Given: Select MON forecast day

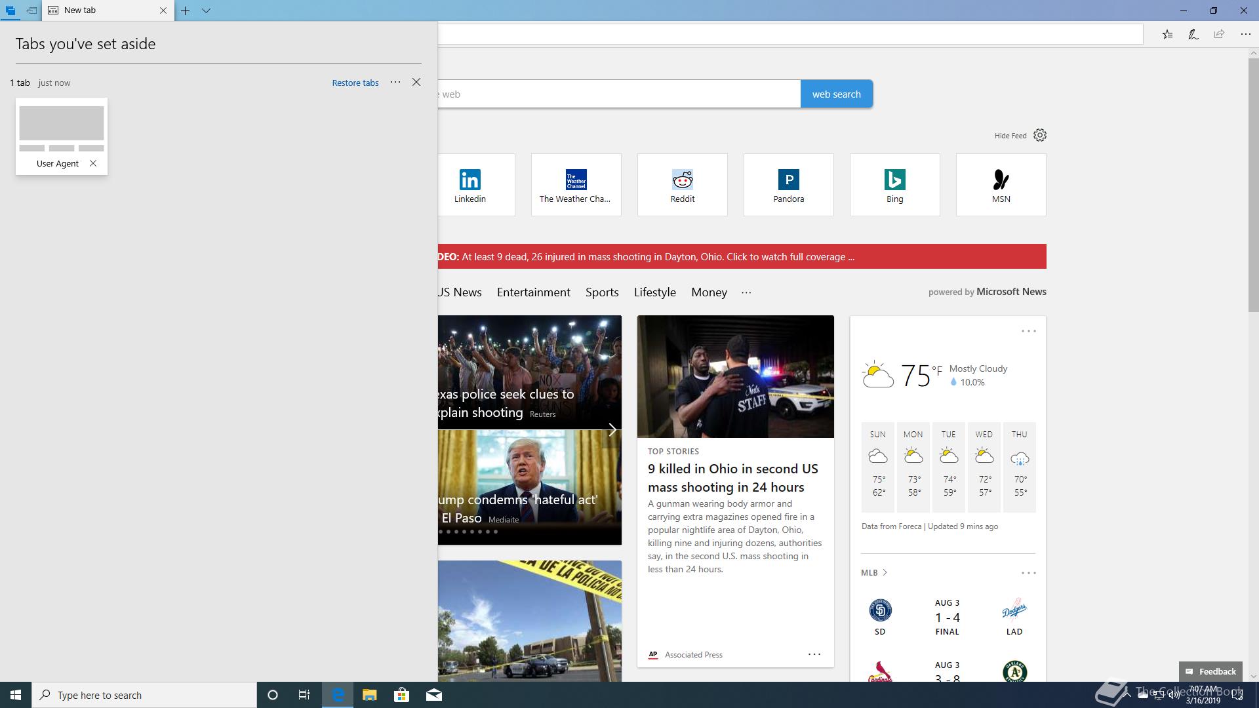Looking at the screenshot, I should click(x=913, y=467).
